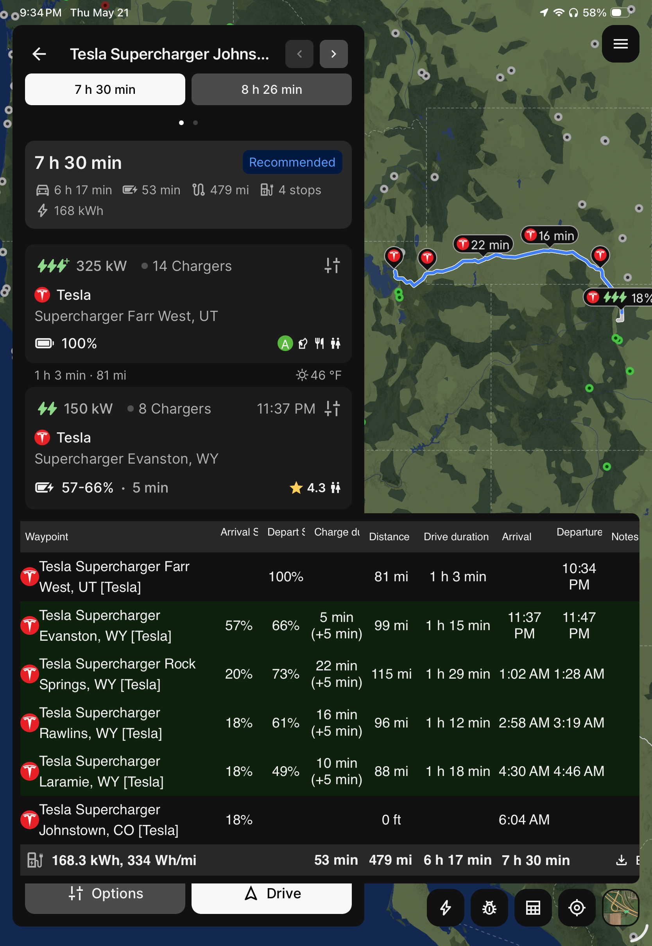Screen dimensions: 652x946
Task: Select the Rawlins, WY table row
Action: click(x=330, y=722)
